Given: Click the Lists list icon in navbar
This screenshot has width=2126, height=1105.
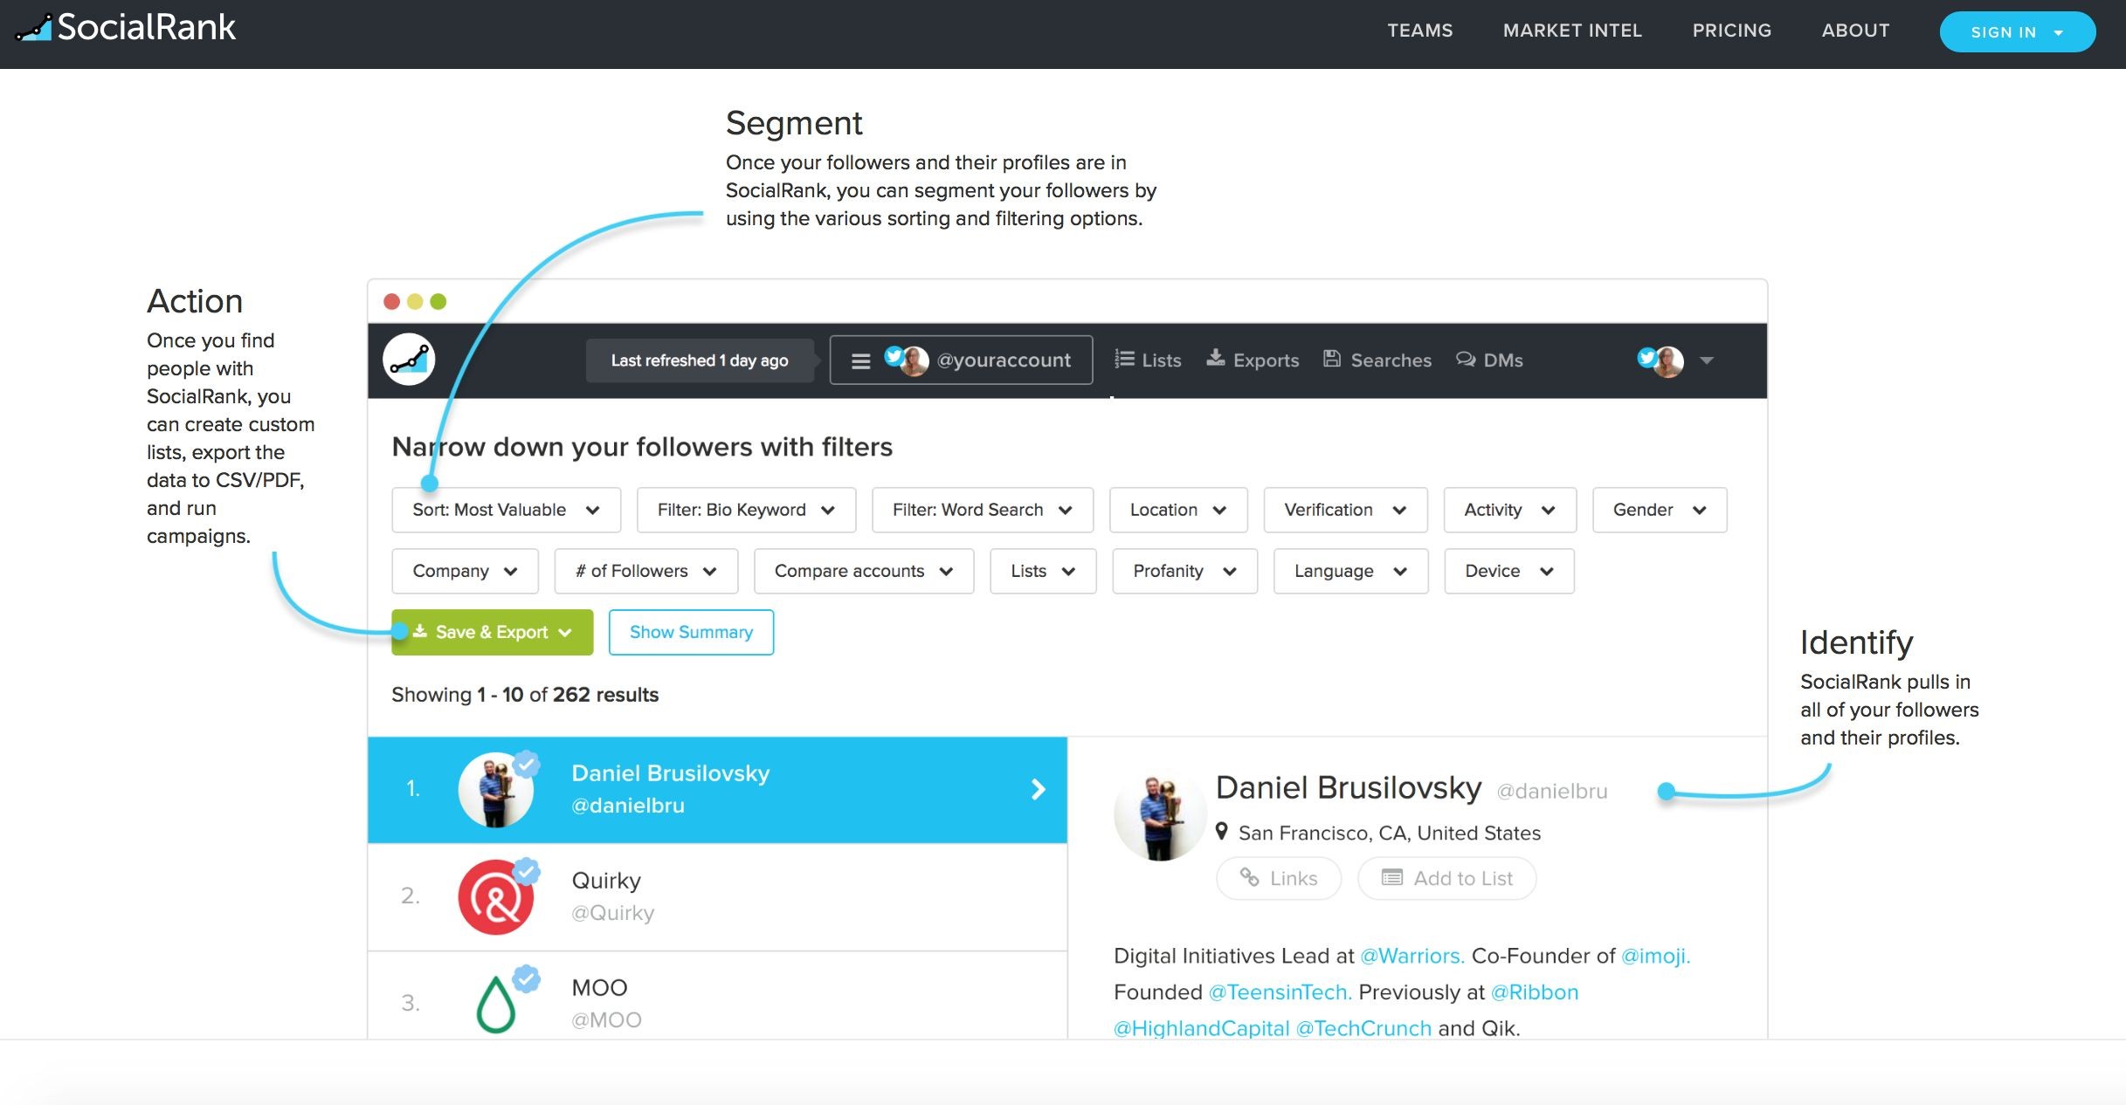Looking at the screenshot, I should (1124, 359).
